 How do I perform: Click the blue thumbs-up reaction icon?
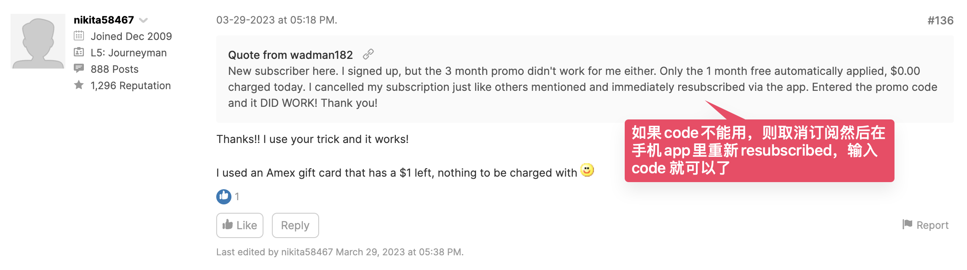tap(224, 196)
